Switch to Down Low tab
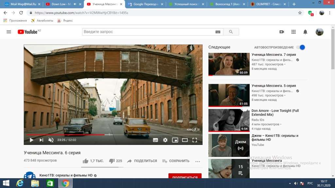 point(62,4)
